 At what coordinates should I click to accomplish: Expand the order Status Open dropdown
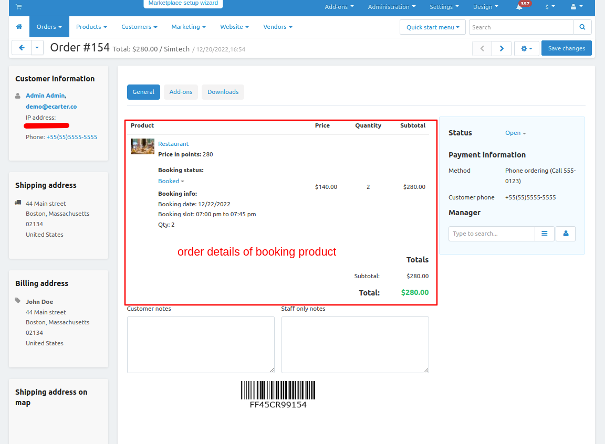point(515,133)
